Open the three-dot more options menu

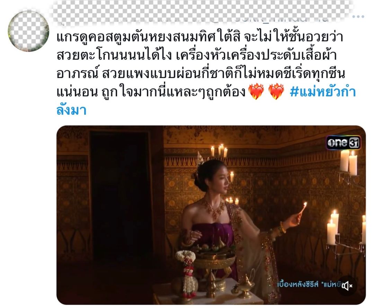click(x=358, y=17)
